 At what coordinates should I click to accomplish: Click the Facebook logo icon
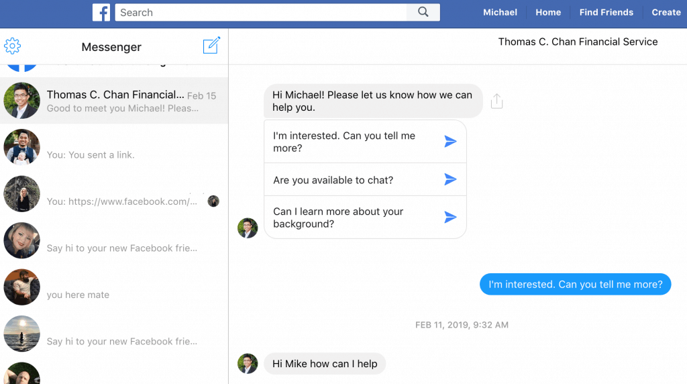click(x=101, y=12)
